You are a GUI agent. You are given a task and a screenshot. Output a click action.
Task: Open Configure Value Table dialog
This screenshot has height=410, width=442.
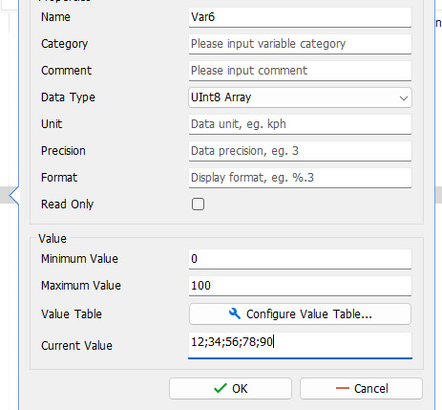[x=300, y=314]
